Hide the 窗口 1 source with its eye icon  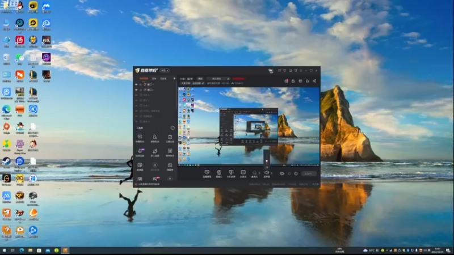point(136,84)
